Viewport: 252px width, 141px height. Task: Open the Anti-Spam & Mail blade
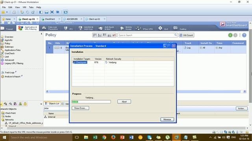(x=106, y=28)
